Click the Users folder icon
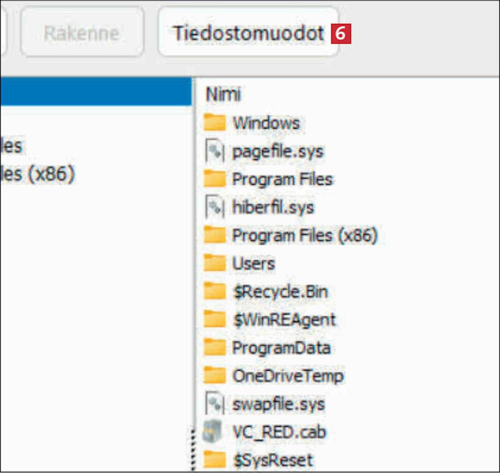The height and width of the screenshot is (473, 500). [x=215, y=262]
